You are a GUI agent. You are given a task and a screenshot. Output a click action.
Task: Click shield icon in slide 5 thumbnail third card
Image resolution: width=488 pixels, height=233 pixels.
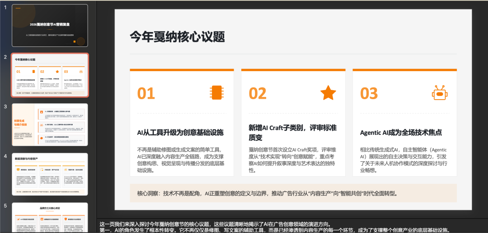click(66, 219)
